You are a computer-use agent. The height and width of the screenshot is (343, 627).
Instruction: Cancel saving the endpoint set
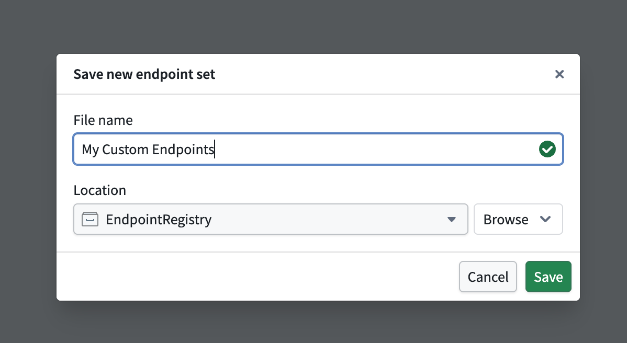tap(488, 277)
